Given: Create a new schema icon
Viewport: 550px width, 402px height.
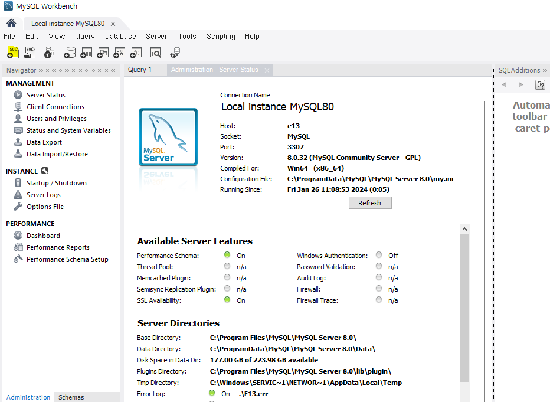Looking at the screenshot, I should coord(70,53).
